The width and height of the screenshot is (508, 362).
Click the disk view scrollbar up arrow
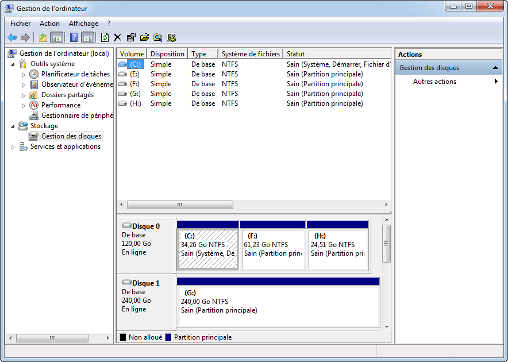pos(387,219)
